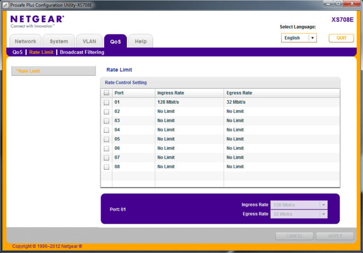Select Rate Limit submenu item

[41, 52]
